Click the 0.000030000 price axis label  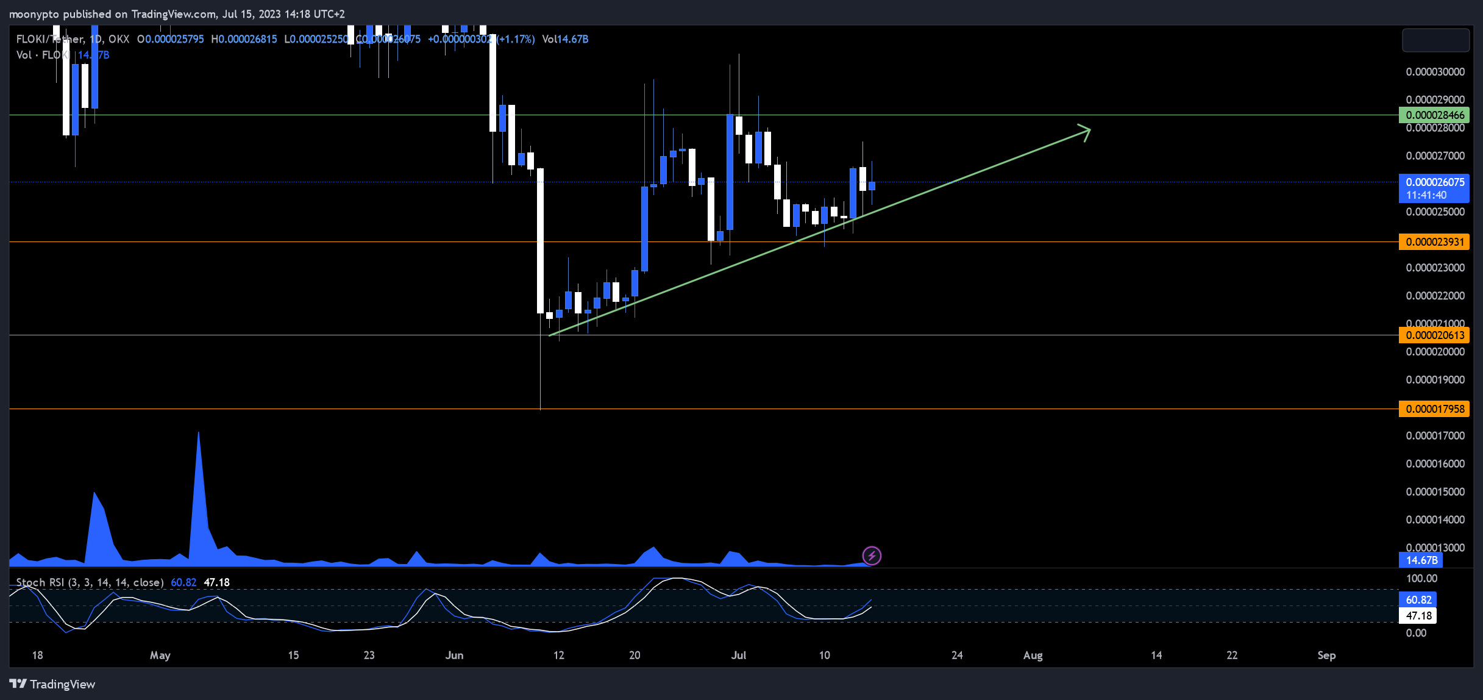pos(1435,71)
